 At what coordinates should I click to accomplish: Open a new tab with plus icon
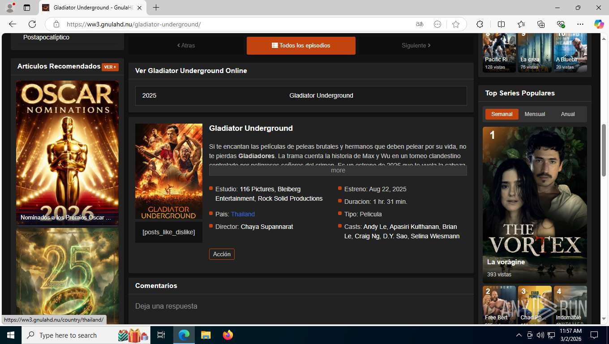(x=156, y=8)
